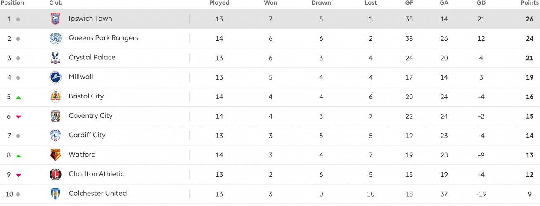Click the Coventry City club badge
Screen dimensions: 540x206
point(55,116)
